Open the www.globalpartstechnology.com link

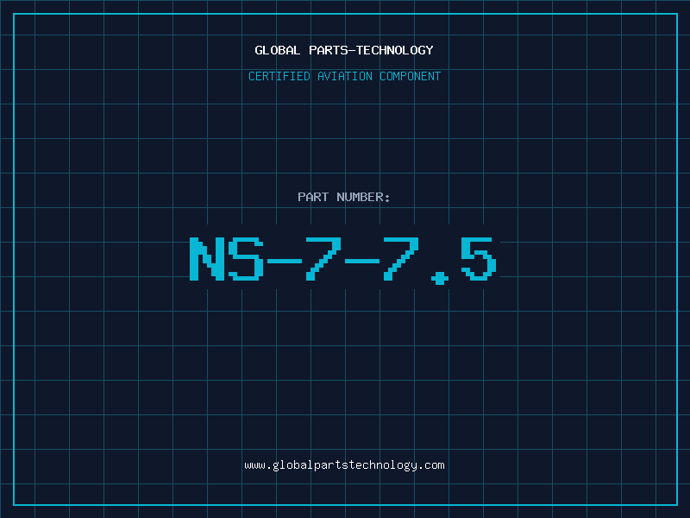344,465
